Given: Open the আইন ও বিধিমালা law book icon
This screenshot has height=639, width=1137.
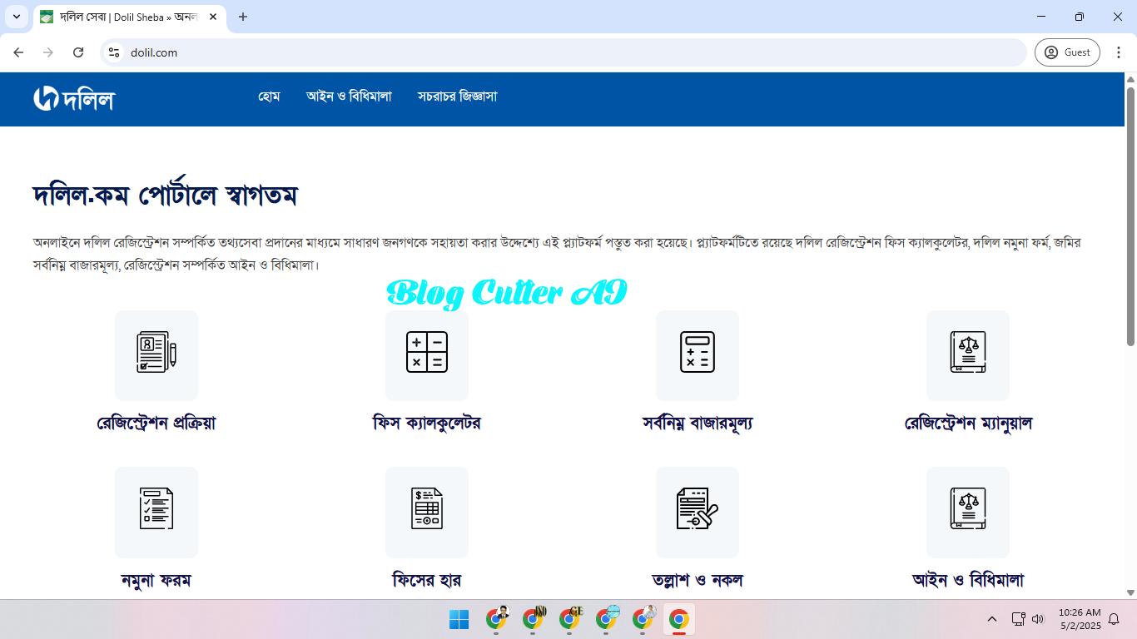Looking at the screenshot, I should (x=967, y=513).
